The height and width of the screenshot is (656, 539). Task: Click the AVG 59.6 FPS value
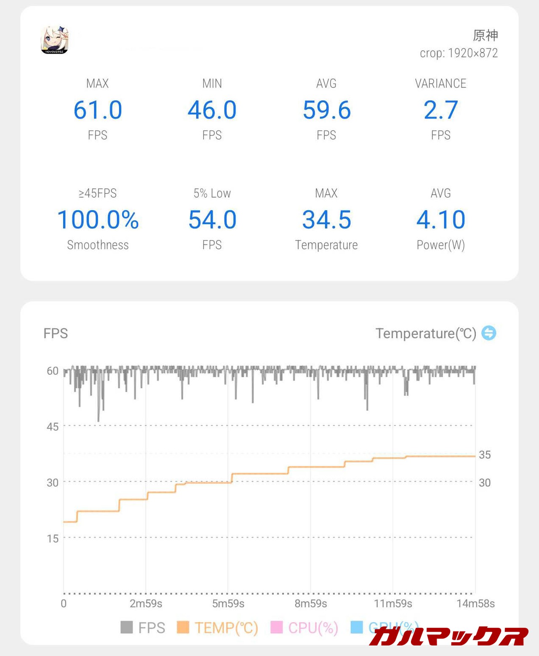[326, 110]
